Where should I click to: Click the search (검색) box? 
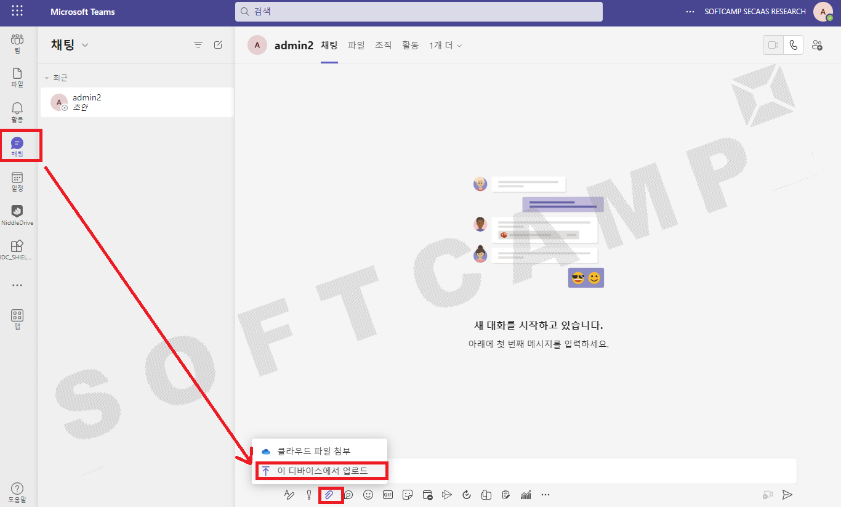419,12
